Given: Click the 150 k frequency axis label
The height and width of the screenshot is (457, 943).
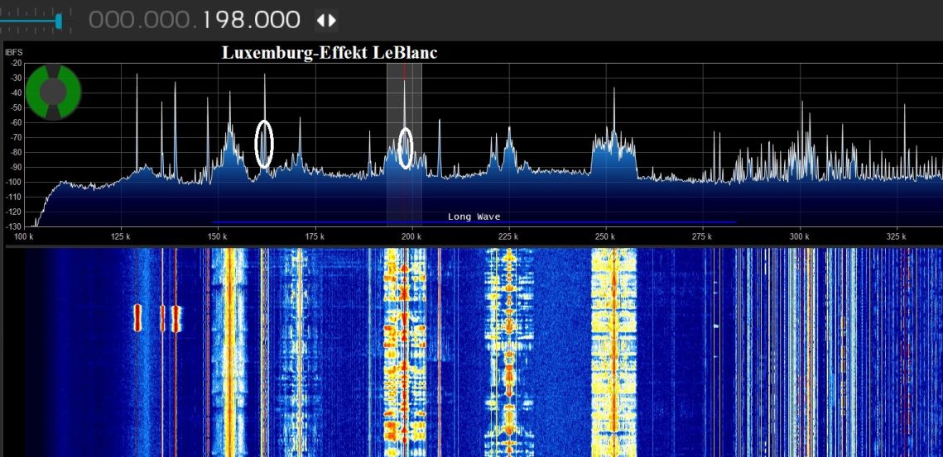Looking at the screenshot, I should [x=217, y=237].
